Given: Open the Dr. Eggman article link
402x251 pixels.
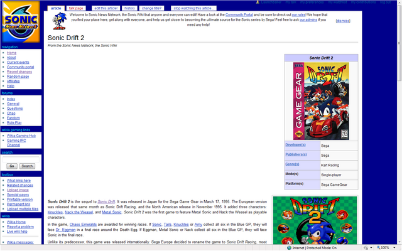Looking at the screenshot, I should pos(65,230).
